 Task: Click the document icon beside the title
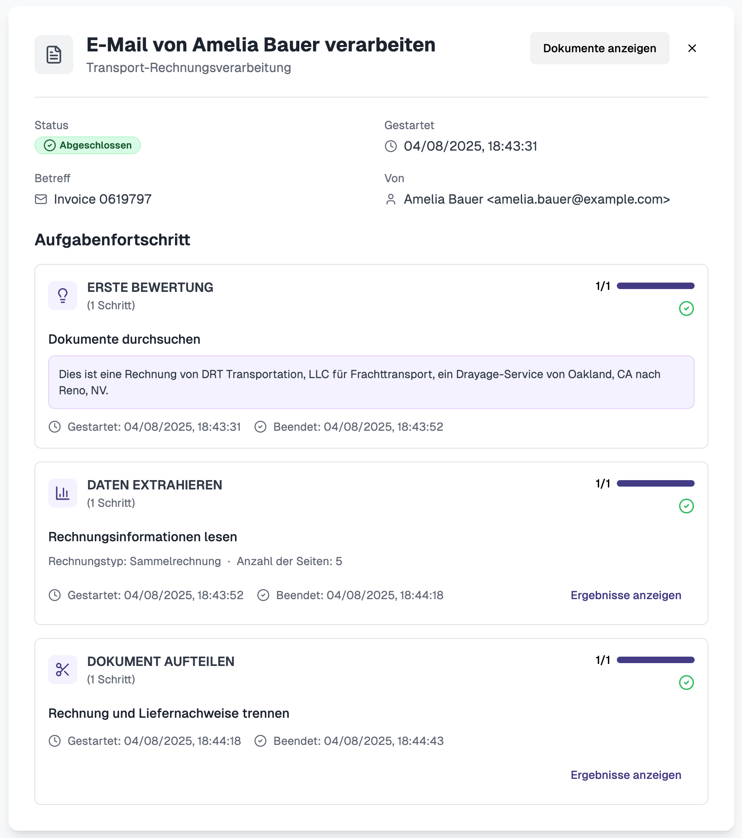click(54, 55)
